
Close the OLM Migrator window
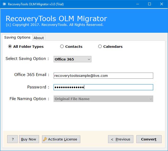point(162,4)
